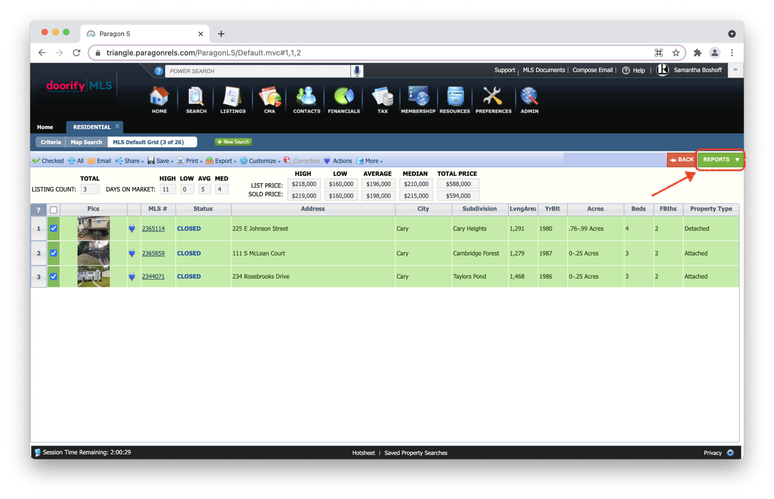
Task: Click the actions icon for MLS 2365859
Action: point(132,253)
